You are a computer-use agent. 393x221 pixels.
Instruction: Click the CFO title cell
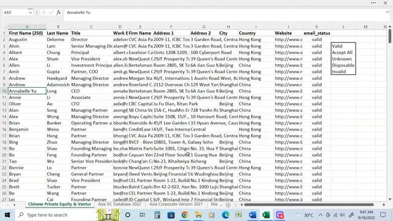91,104
